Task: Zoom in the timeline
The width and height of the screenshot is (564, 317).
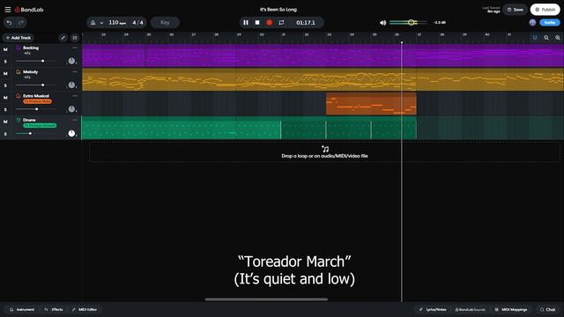Action: 558,38
